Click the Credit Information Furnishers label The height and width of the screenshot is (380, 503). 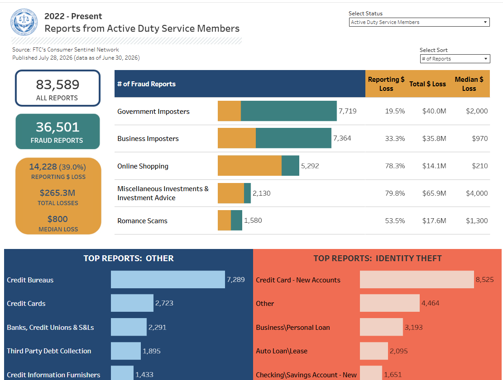point(53,375)
